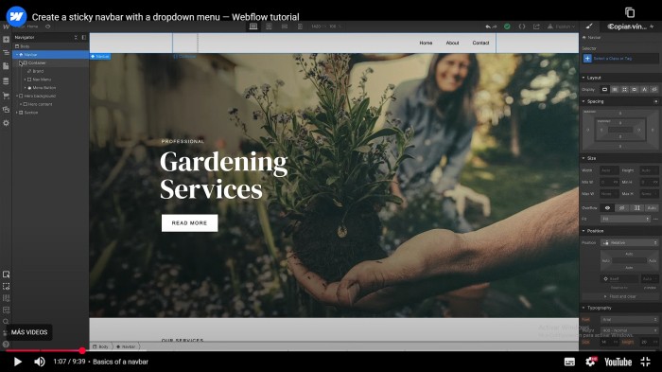Collapse the Navbar item in Navigator

[17, 55]
